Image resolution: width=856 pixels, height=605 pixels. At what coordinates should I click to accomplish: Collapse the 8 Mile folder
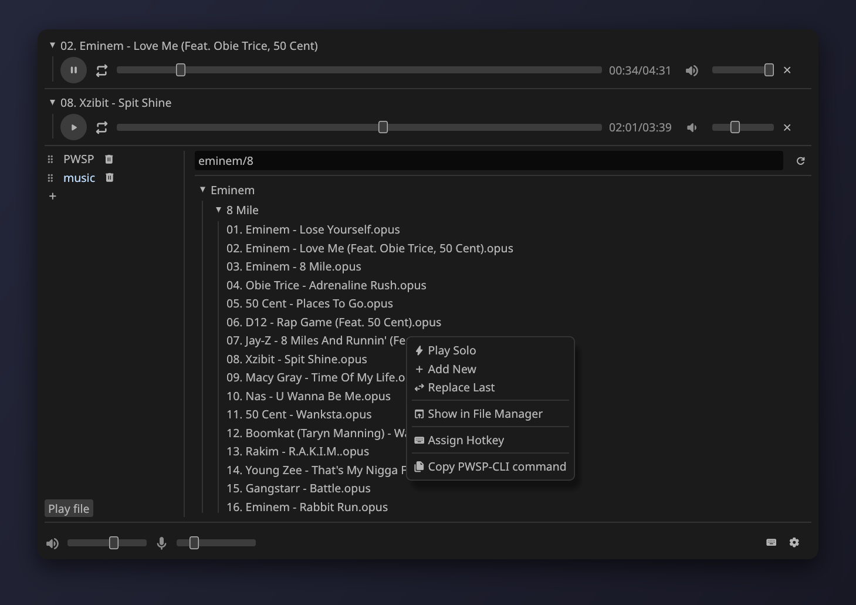218,209
